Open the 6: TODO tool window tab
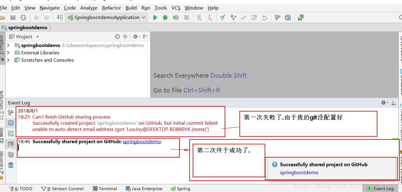402x192 pixels. click(x=21, y=189)
